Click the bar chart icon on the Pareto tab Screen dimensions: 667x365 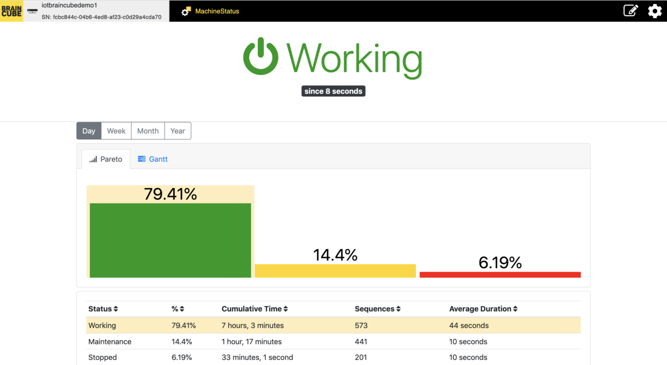pos(94,159)
